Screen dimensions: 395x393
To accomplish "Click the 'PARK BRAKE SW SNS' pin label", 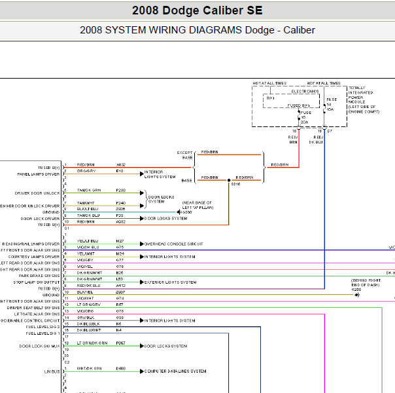I will click(39, 276).
